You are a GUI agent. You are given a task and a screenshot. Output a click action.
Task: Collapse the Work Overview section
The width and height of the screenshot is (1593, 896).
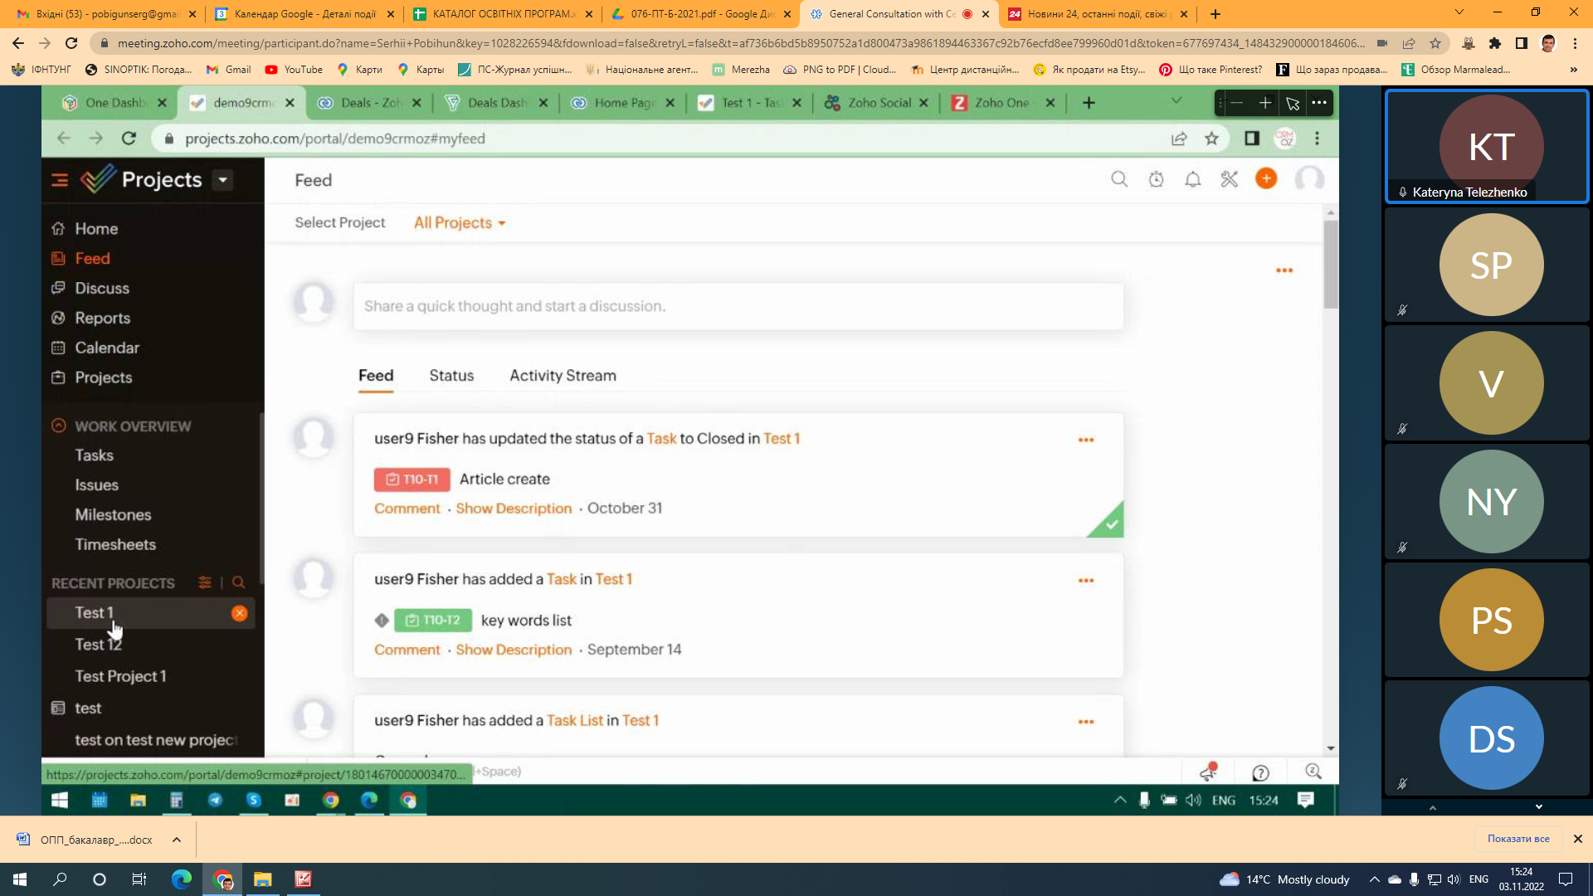(x=58, y=426)
